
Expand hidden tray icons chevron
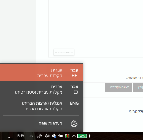74,136
